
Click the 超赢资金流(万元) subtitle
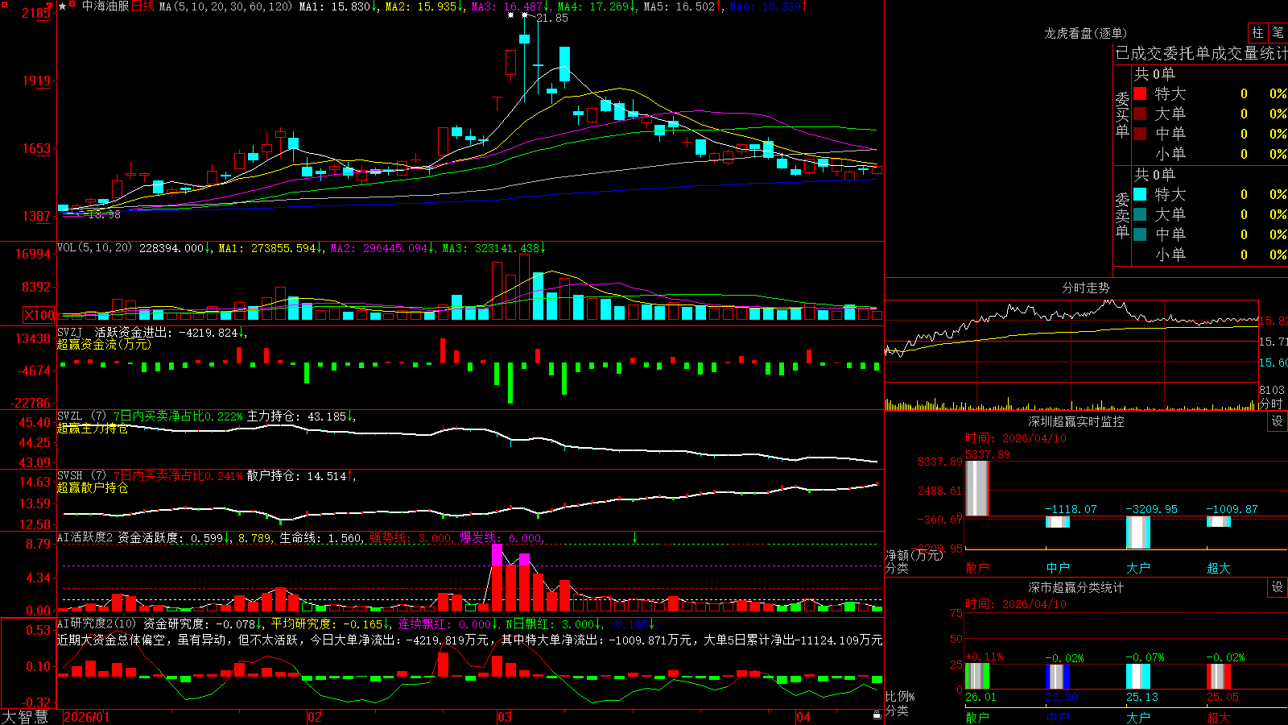tap(104, 344)
